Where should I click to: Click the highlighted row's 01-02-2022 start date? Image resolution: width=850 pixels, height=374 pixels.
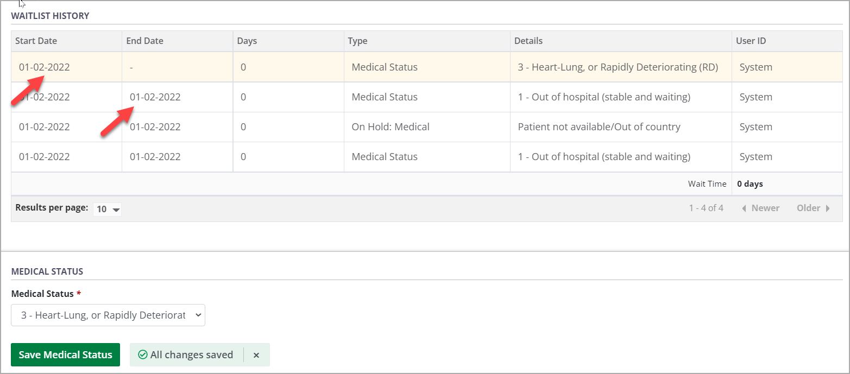(45, 67)
